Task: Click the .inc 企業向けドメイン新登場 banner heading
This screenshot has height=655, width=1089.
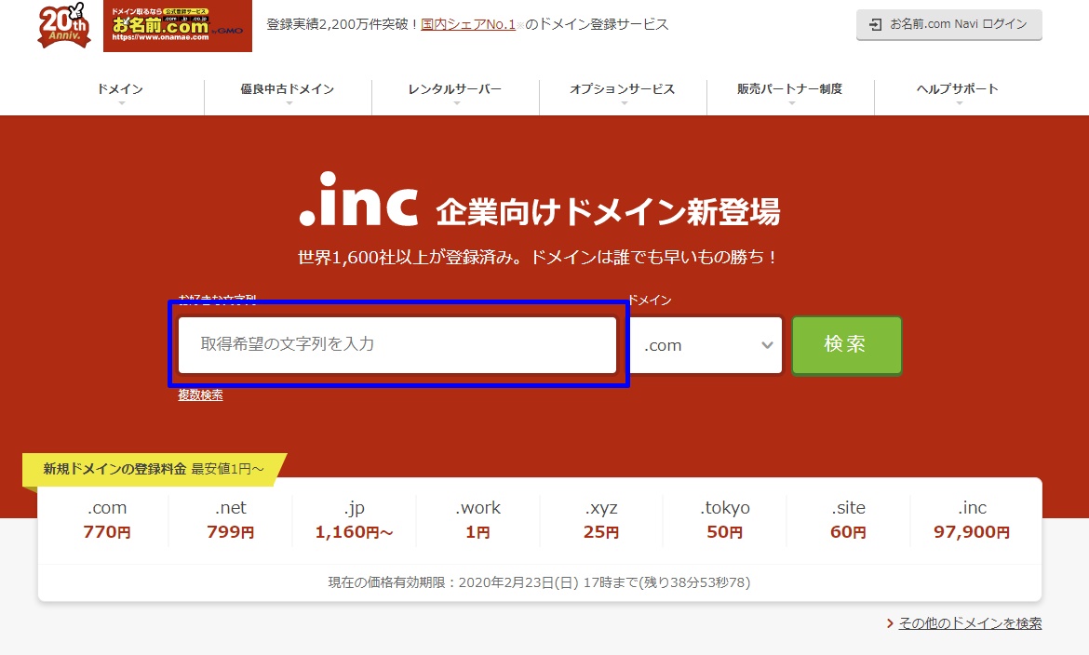Action: pos(540,201)
